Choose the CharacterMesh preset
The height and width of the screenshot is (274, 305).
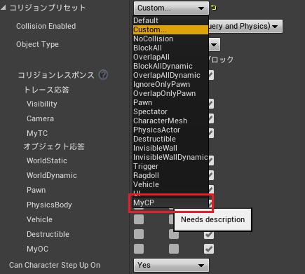coord(170,121)
